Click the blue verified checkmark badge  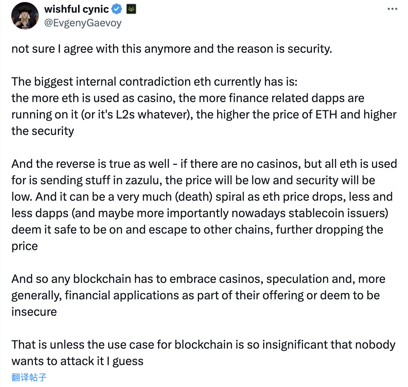117,9
